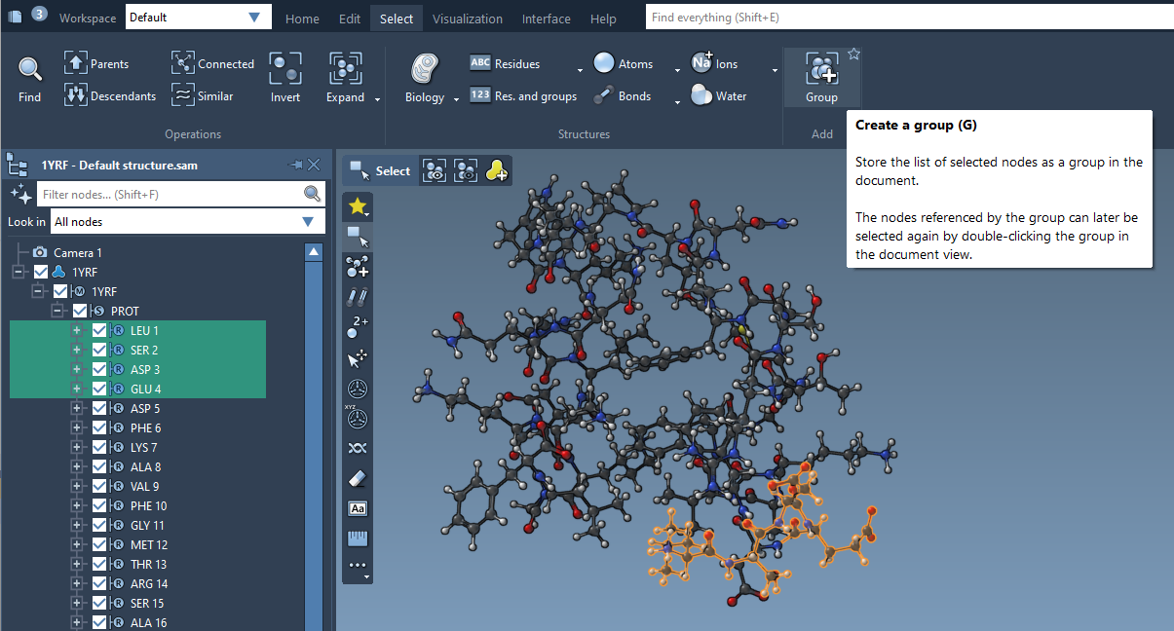Screen dimensions: 1174x631
Task: Open the Look in All nodes dropdown
Action: pyautogui.click(x=308, y=222)
